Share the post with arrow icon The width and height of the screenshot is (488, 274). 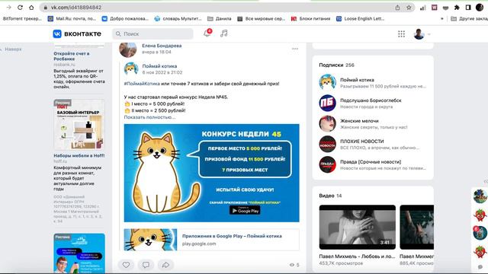tap(165, 265)
